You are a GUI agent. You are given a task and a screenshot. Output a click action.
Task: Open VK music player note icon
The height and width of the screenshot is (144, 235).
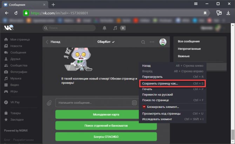coord(115,28)
